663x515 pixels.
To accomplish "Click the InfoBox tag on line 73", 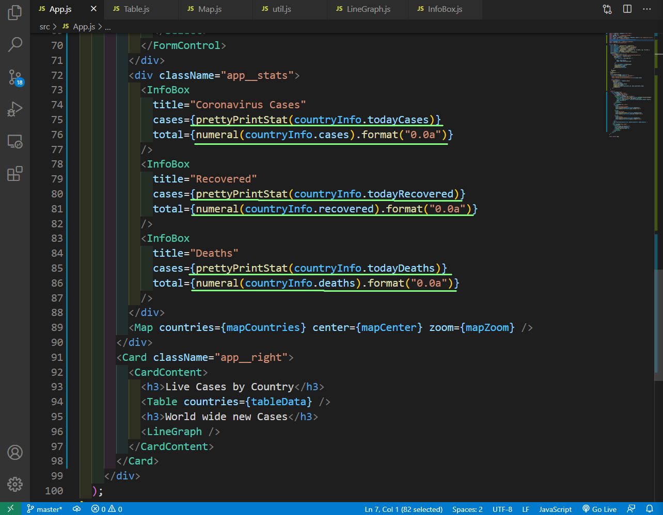I will point(168,90).
